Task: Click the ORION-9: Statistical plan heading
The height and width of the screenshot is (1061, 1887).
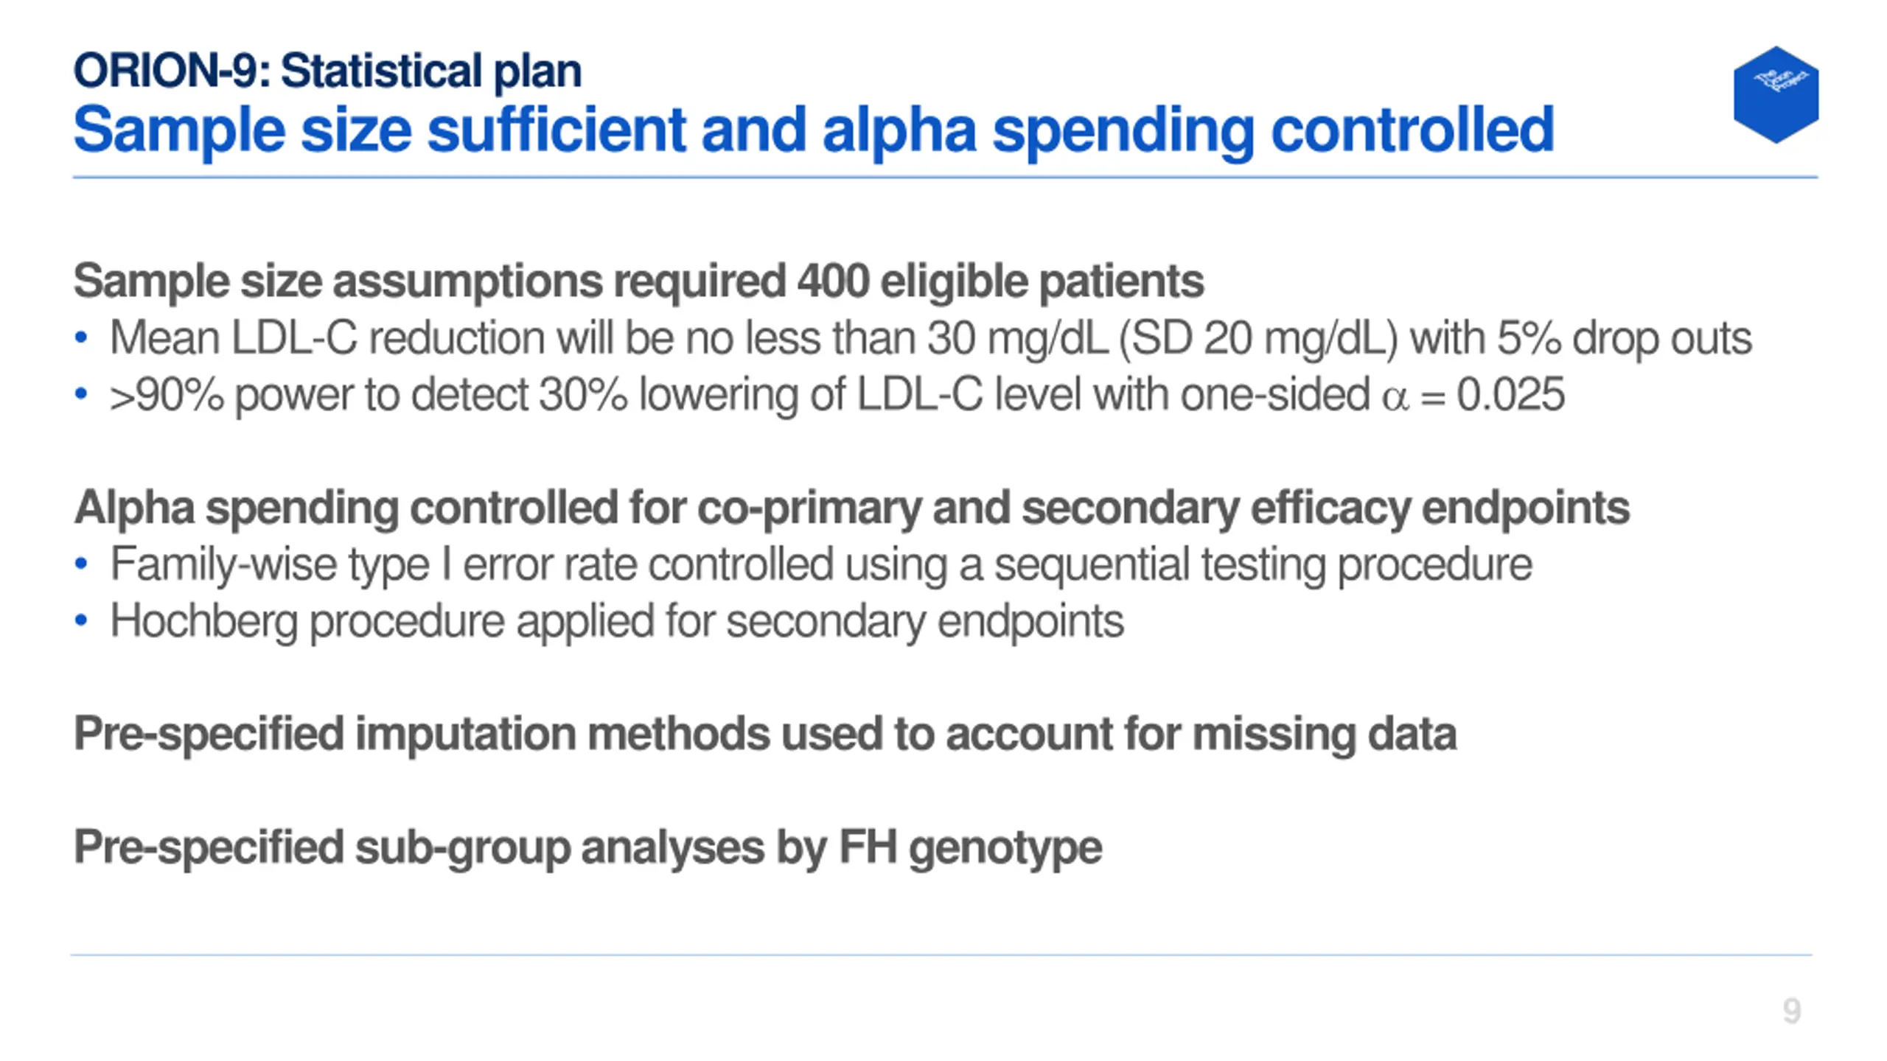Action: click(x=327, y=71)
